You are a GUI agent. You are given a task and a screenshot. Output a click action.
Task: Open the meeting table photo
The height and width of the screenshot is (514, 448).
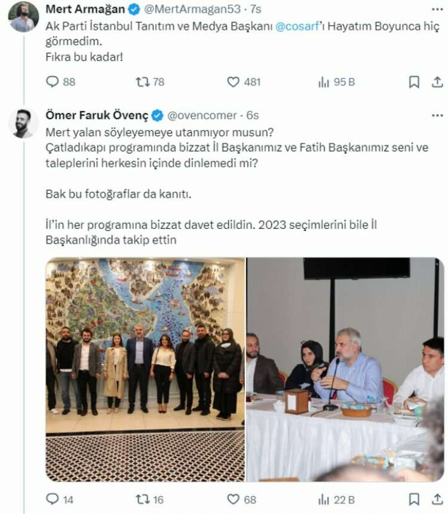[346, 369]
